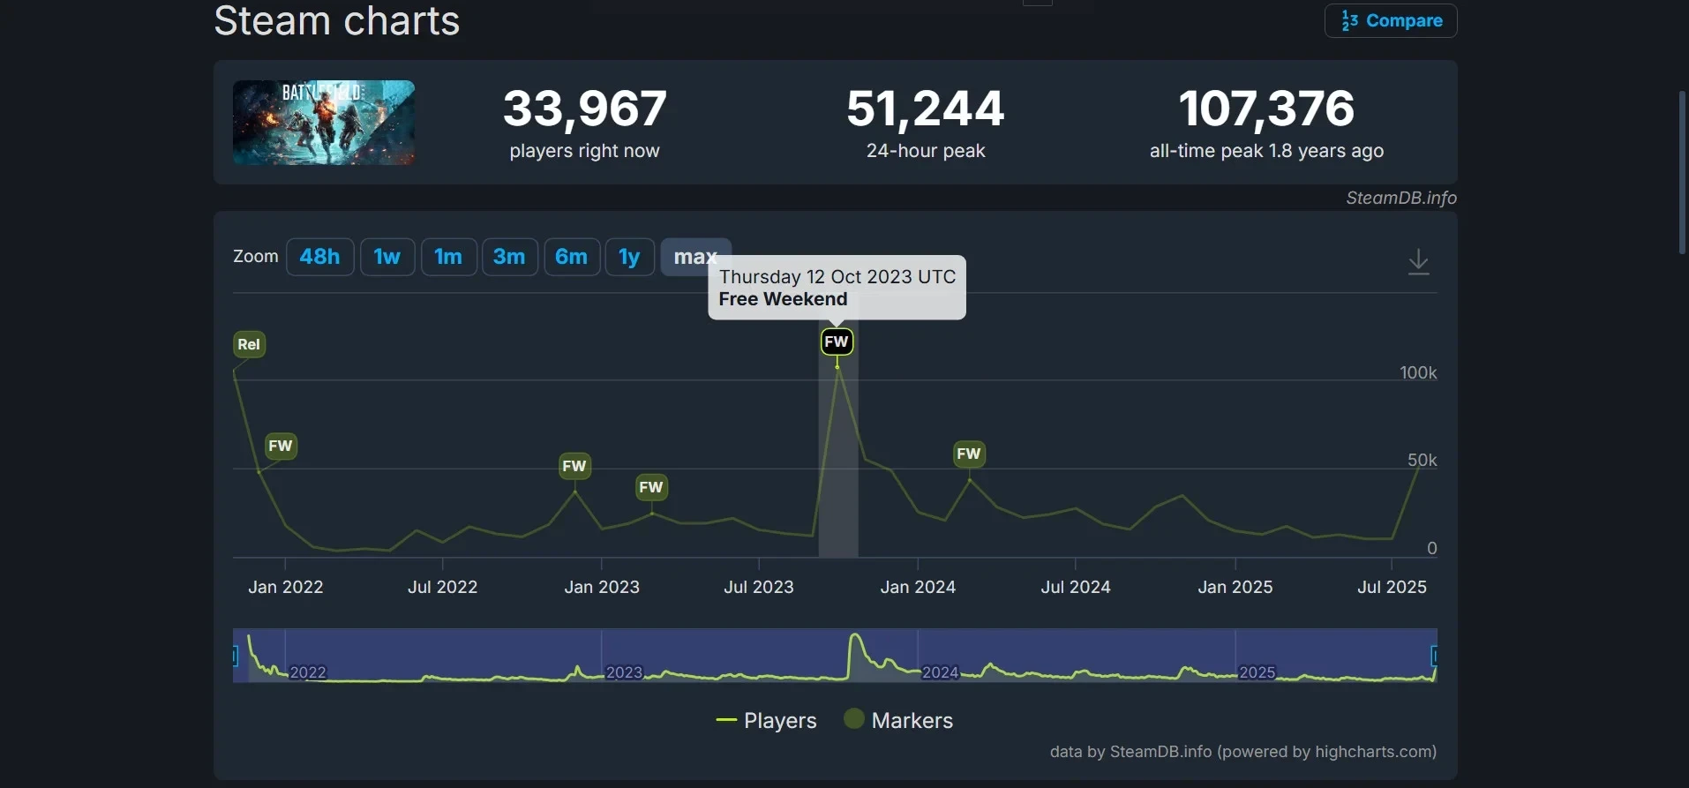Select the 1w zoom range
The height and width of the screenshot is (788, 1689).
[x=387, y=257]
